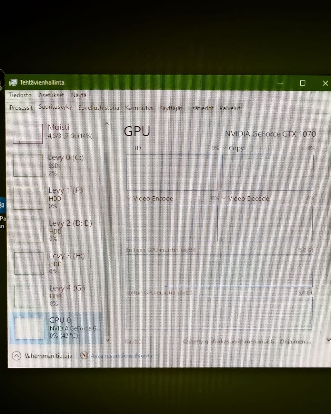Click the down arrow of the sidebar scrollbar

click(108, 340)
